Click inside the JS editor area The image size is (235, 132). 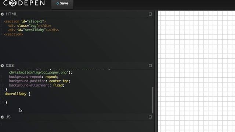tap(77, 126)
